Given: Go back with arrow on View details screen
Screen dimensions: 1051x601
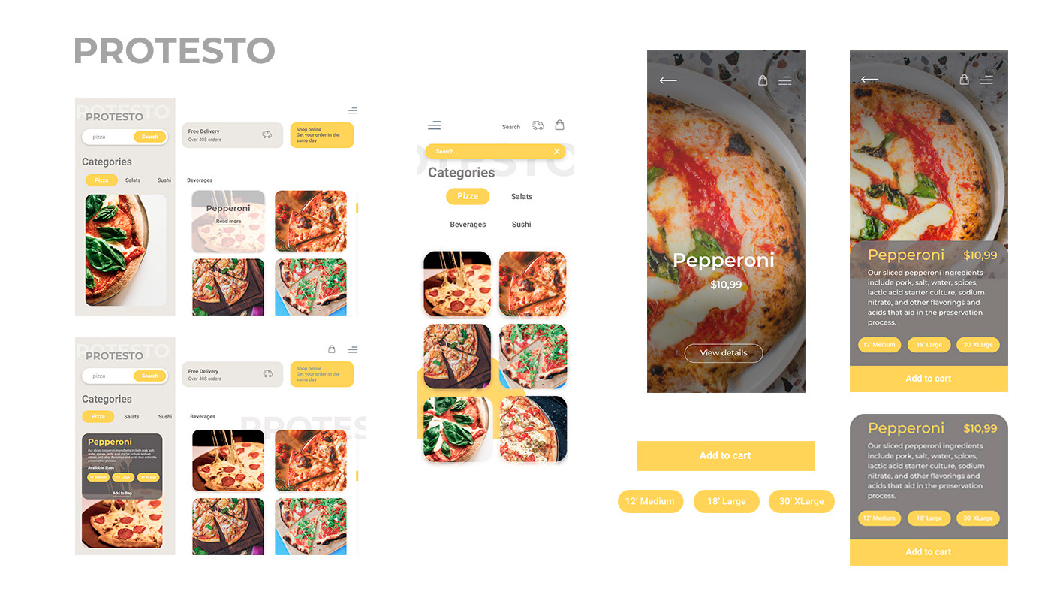Looking at the screenshot, I should [x=668, y=80].
